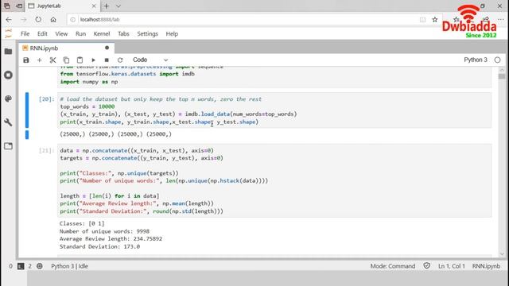Open the View menu
Screen dimensions: 509x286
61,33
